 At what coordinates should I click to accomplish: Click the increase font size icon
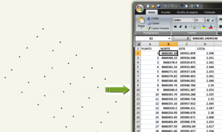pos(208,20)
